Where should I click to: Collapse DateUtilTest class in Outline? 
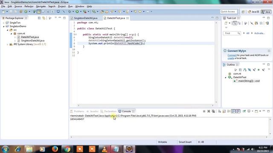[x=226, y=77]
